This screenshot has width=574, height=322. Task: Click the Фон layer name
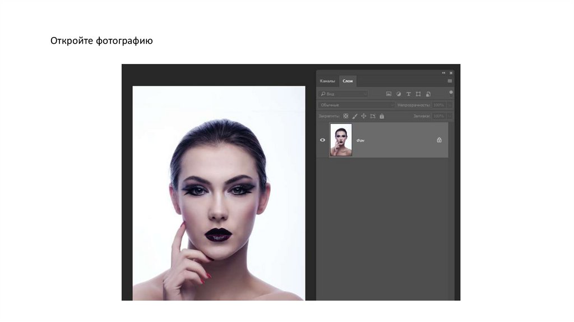360,141
